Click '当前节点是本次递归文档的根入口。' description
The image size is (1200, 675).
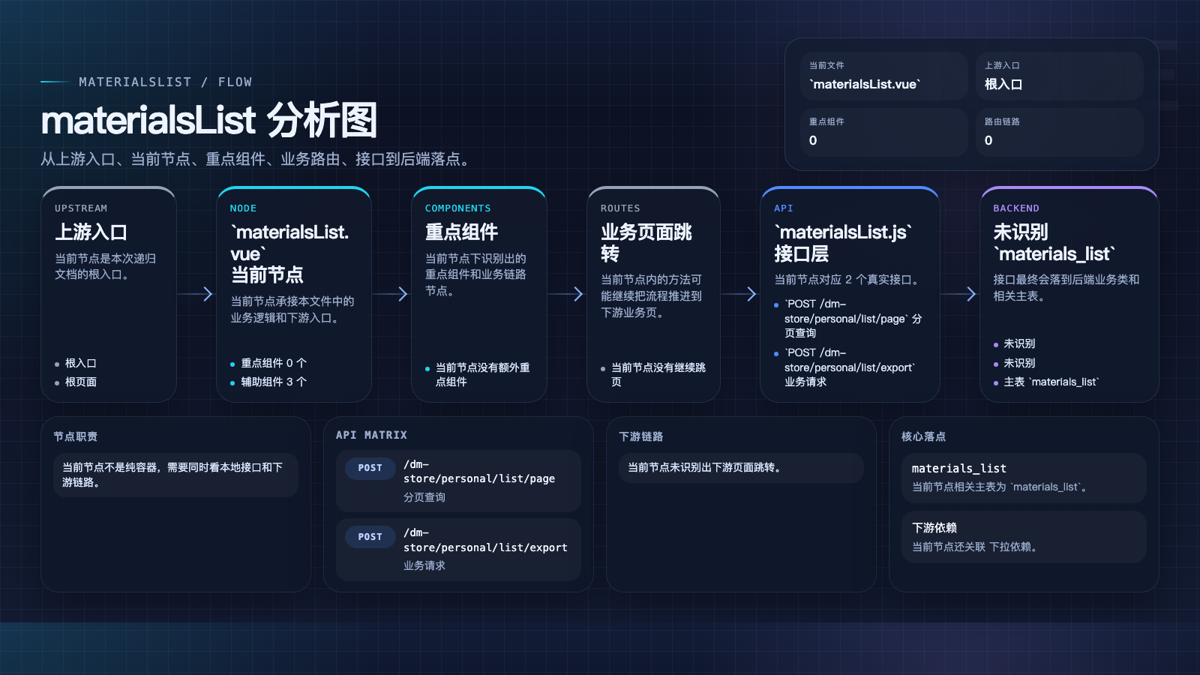pyautogui.click(x=106, y=266)
